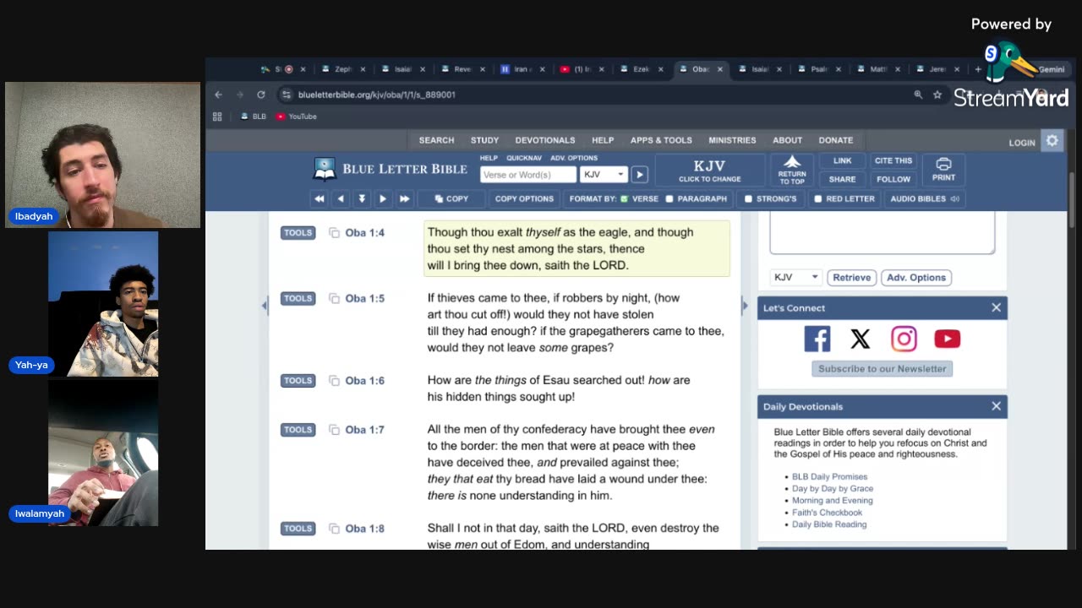
Task: Open KJV version dropdown in search bar
Action: pyautogui.click(x=604, y=175)
